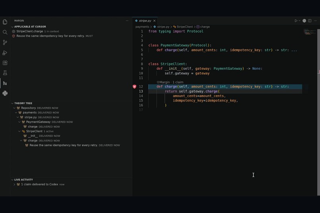Collapse the StripeClient tree node
The width and height of the screenshot is (320, 213).
[x=19, y=131]
